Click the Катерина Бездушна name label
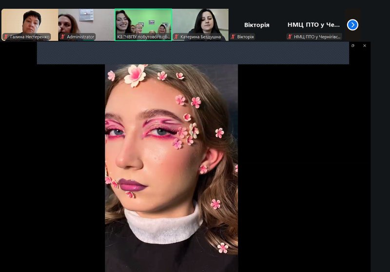 coord(200,37)
